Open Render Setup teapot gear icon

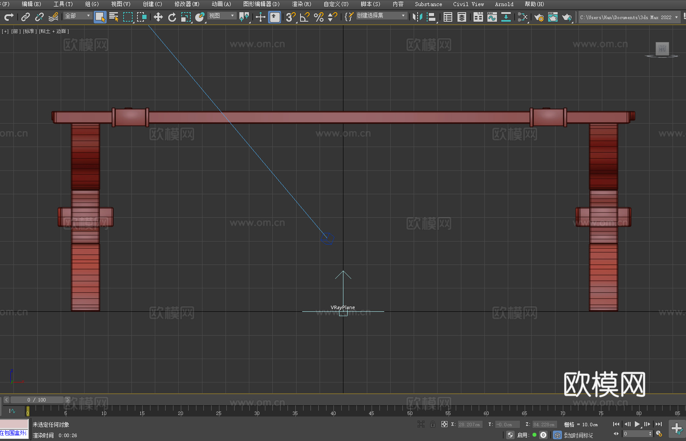coord(539,17)
